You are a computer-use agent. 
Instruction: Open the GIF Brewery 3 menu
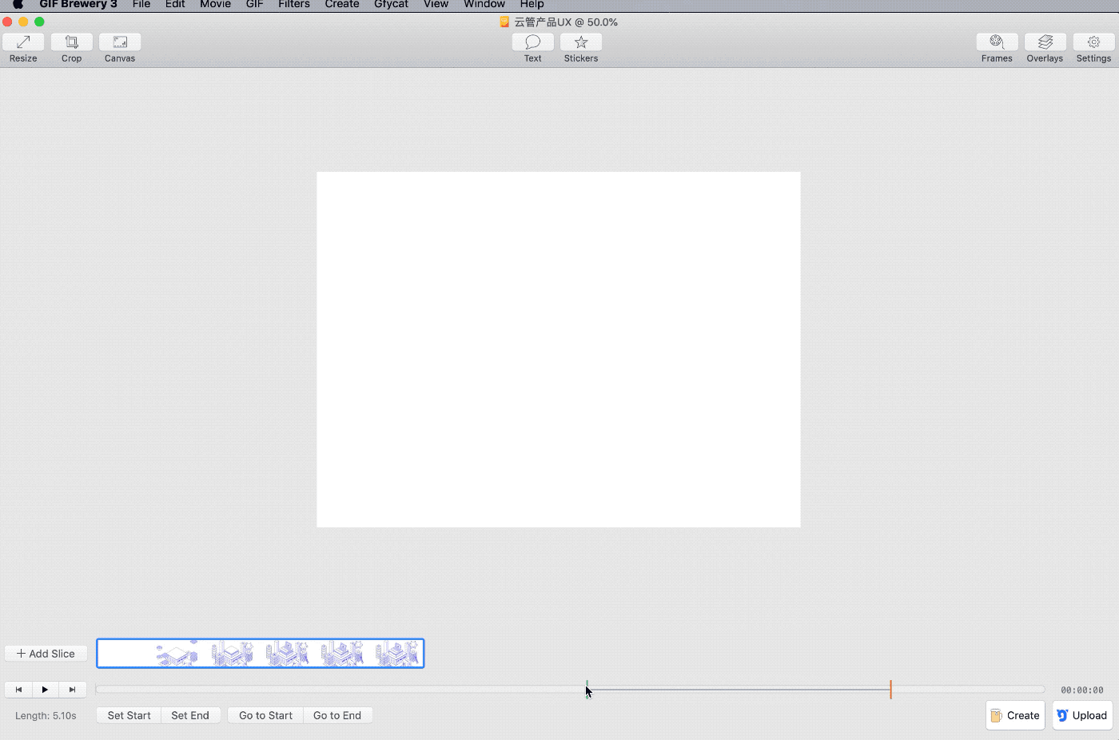tap(78, 4)
